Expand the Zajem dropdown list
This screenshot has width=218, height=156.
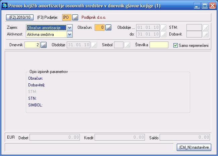click(70, 28)
